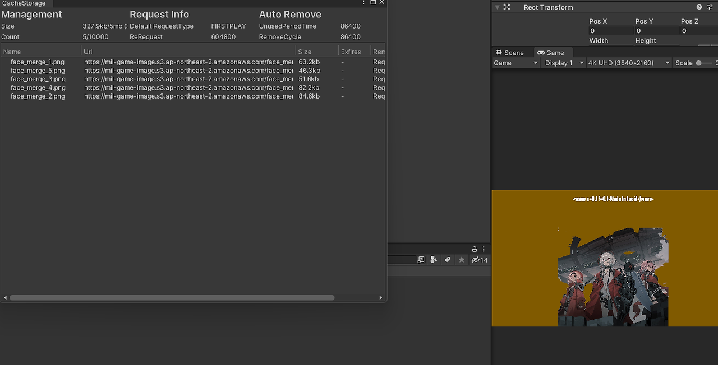This screenshot has height=365, width=718.
Task: Click the character artwork in Game view
Action: (613, 277)
